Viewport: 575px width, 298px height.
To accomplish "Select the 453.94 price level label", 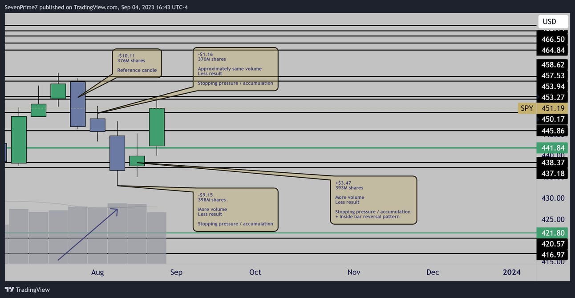I will point(553,86).
